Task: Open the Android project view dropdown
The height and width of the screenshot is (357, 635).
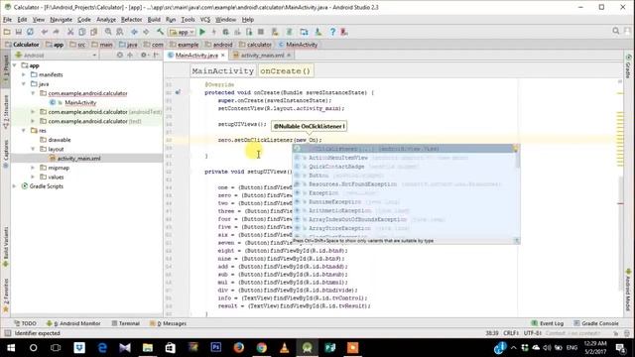Action: 56,56
